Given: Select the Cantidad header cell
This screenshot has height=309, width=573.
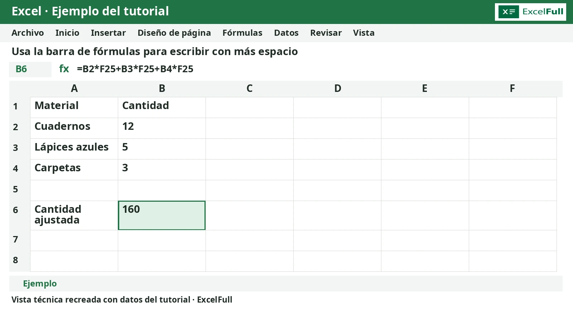Looking at the screenshot, I should click(x=162, y=107).
